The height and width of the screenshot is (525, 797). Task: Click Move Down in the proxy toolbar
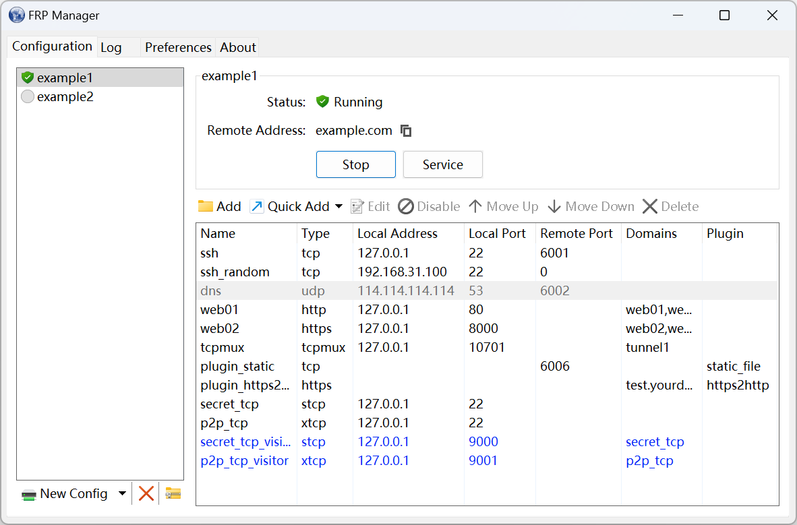point(591,206)
